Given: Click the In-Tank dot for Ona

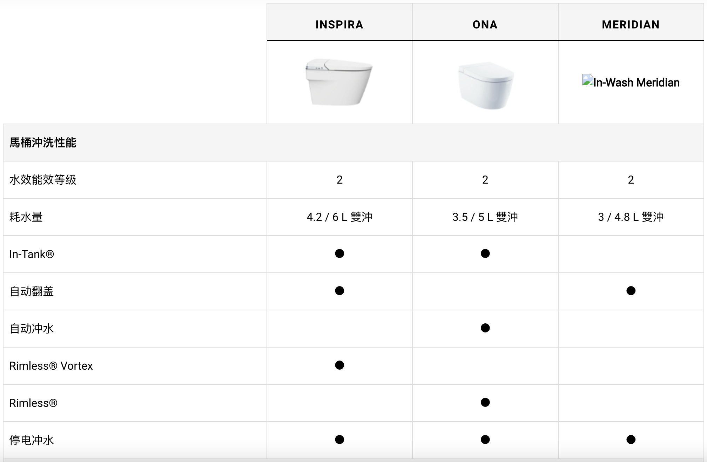Looking at the screenshot, I should point(485,253).
